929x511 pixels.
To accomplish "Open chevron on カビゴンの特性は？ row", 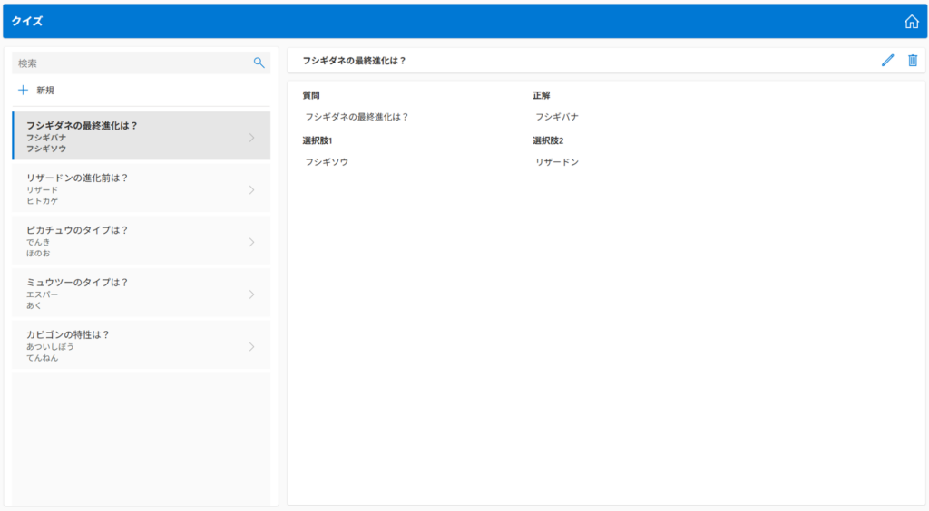I will tap(252, 347).
